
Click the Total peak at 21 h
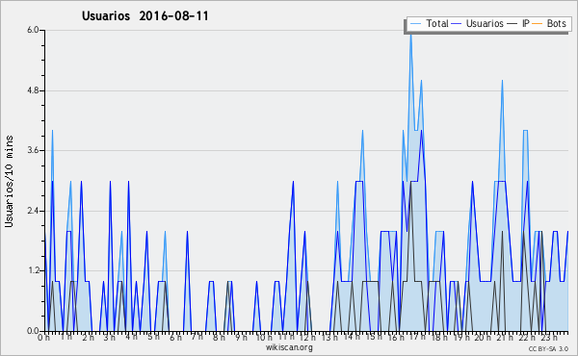click(502, 81)
